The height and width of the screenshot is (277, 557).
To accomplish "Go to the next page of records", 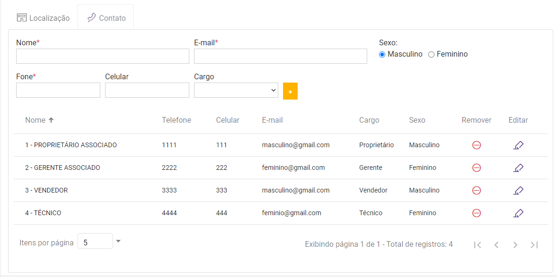I will tap(515, 244).
